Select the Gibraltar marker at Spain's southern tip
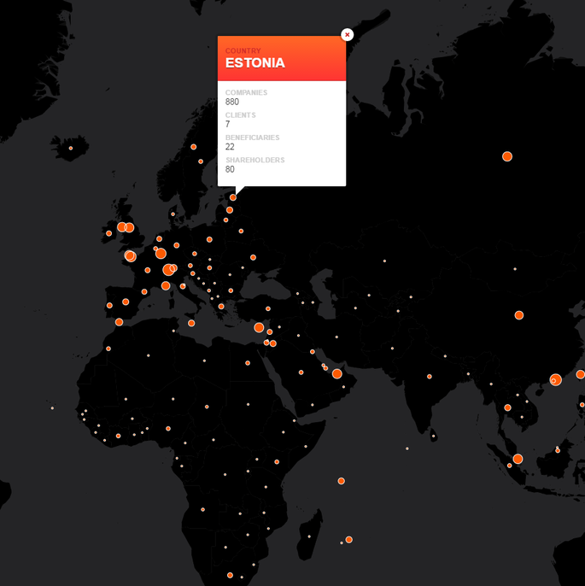The width and height of the screenshot is (585, 586). click(x=120, y=322)
